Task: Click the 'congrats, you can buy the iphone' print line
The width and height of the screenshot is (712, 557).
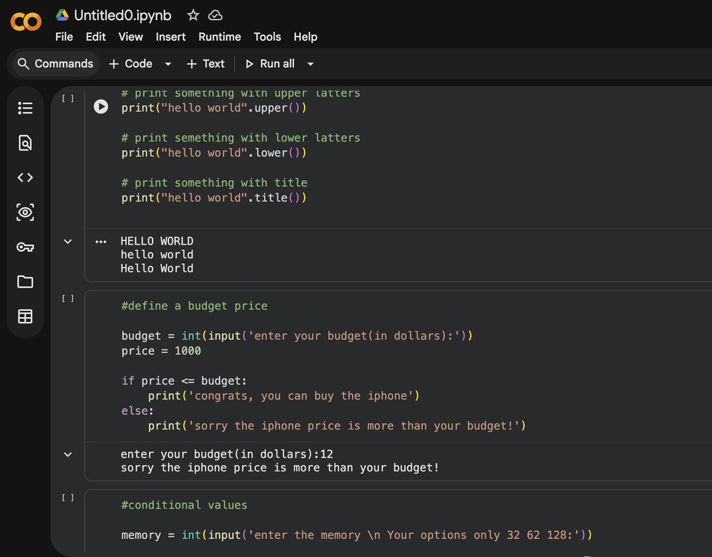Action: [x=284, y=395]
